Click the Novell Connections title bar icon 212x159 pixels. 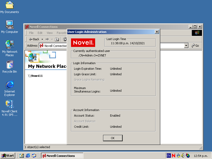point(27,27)
